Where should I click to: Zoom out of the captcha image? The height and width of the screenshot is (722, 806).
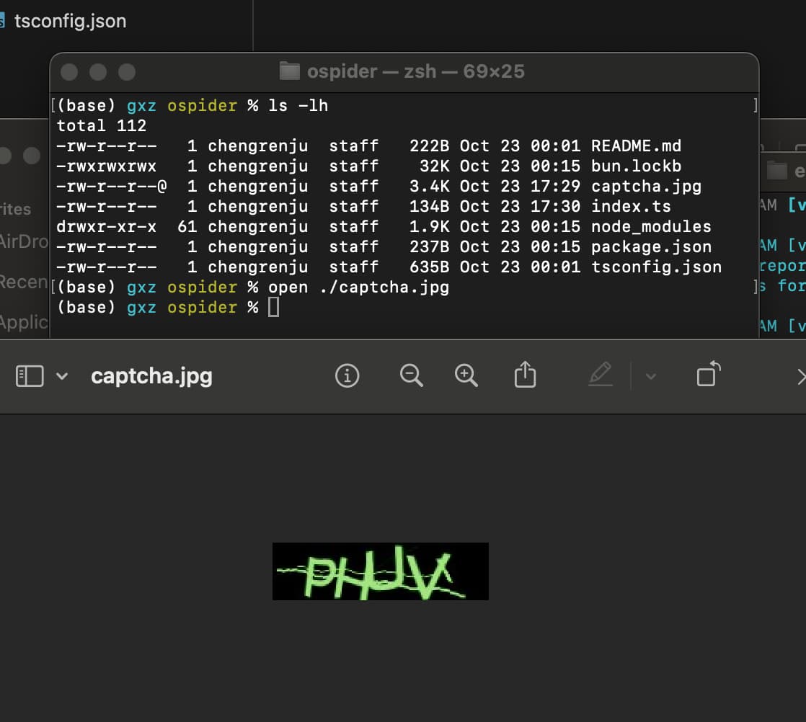(411, 375)
